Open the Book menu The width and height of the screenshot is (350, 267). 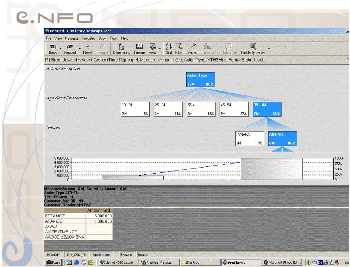point(102,38)
